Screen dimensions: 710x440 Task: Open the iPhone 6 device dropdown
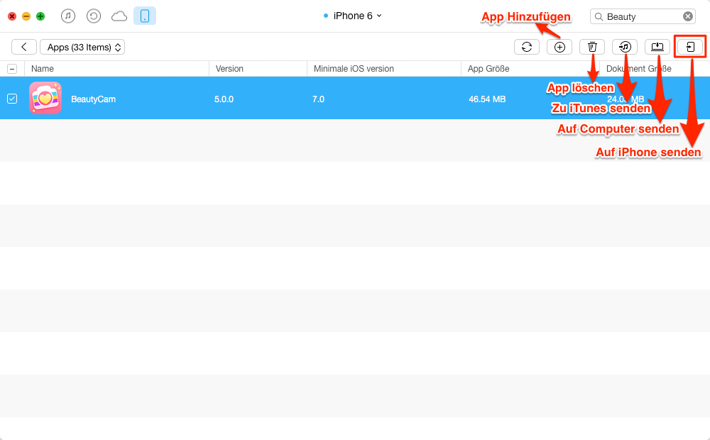pyautogui.click(x=353, y=16)
